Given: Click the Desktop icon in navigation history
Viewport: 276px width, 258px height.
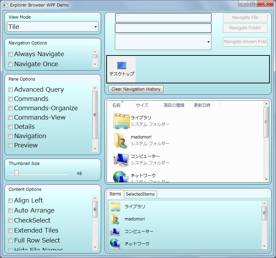Looking at the screenshot, I should pos(122,65).
